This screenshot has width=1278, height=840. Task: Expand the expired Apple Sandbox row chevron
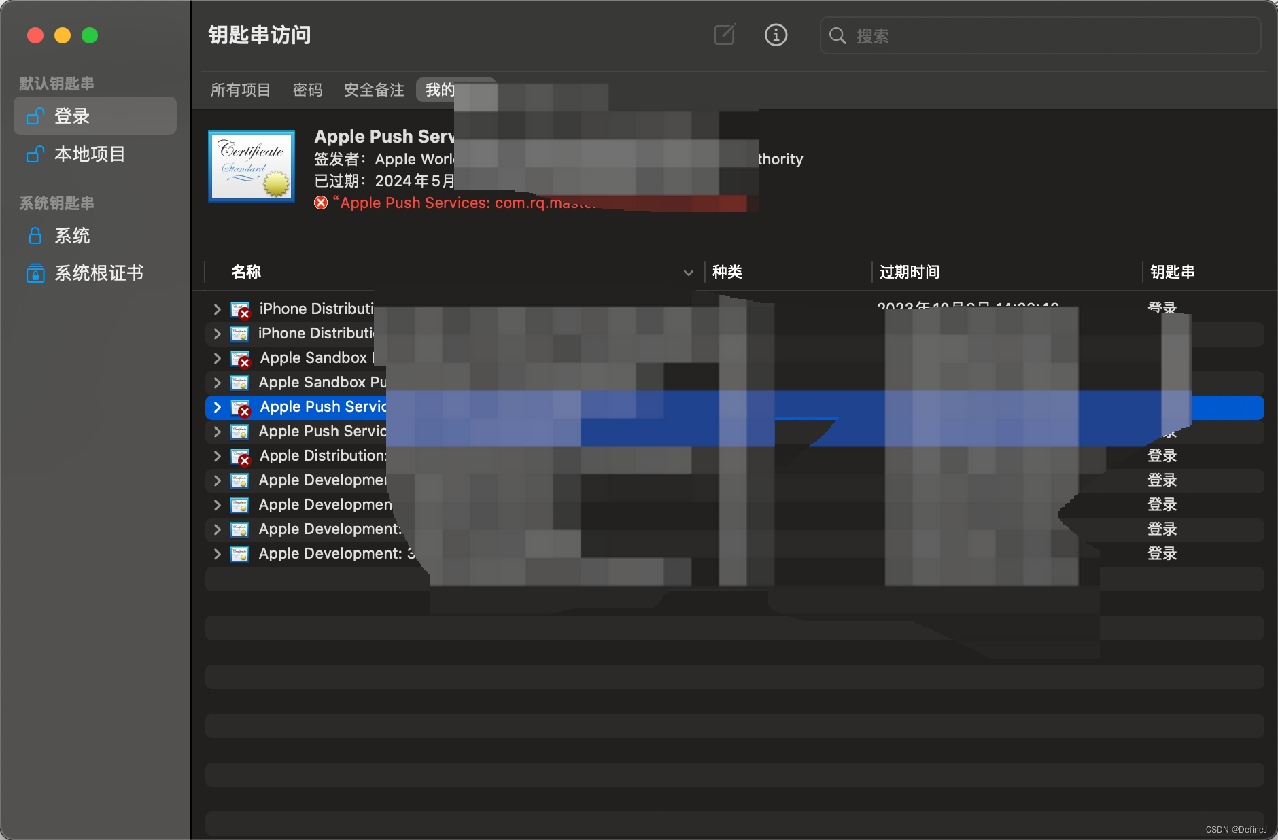click(217, 358)
